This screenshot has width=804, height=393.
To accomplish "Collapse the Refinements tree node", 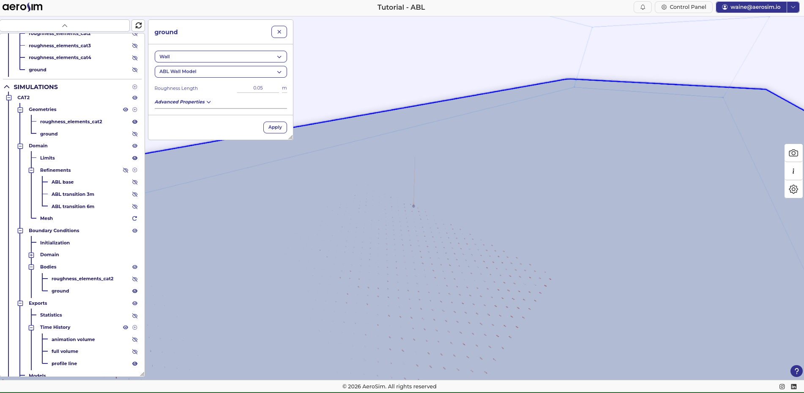I will [x=31, y=171].
